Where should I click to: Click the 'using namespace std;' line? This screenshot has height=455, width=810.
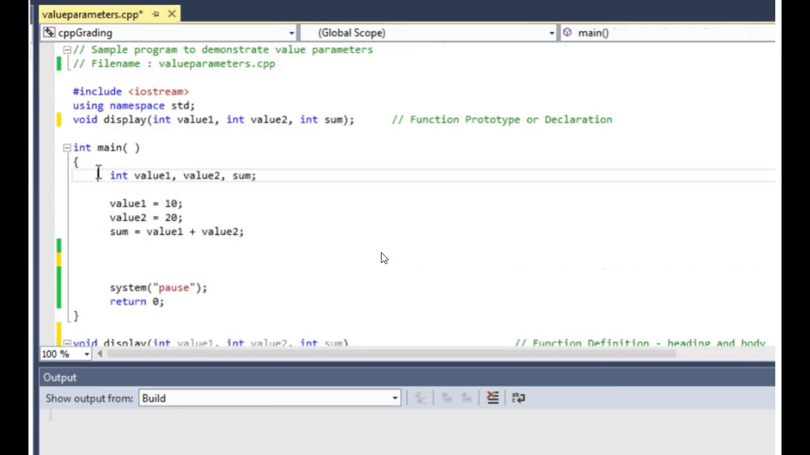pyautogui.click(x=134, y=106)
